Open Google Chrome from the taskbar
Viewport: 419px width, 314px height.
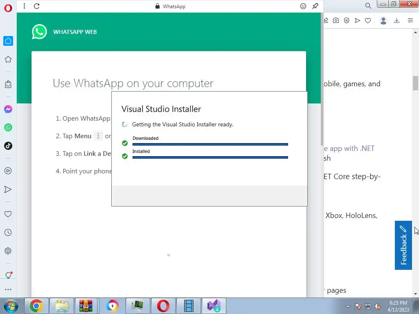tap(36, 306)
